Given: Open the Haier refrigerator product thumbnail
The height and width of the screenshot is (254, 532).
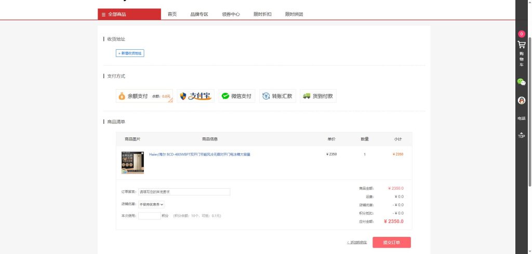Looking at the screenshot, I should 132,163.
